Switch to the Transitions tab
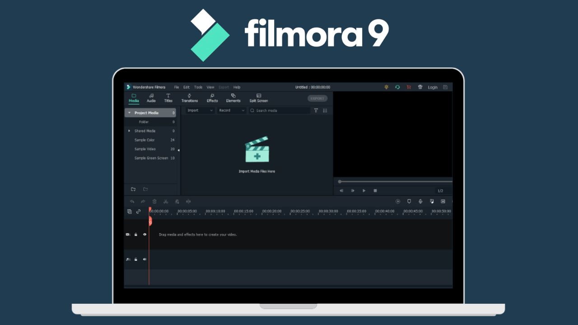 pyautogui.click(x=189, y=98)
